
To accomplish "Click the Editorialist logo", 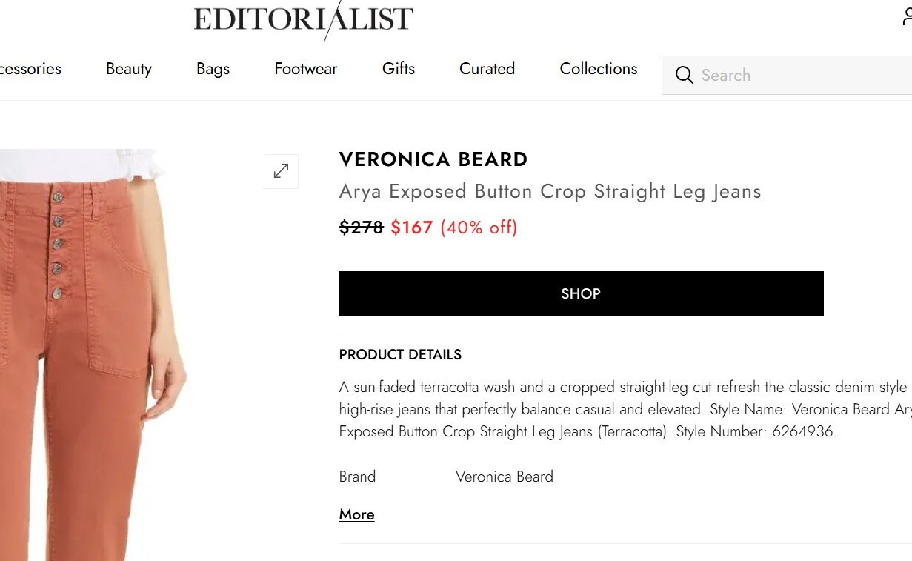I will (303, 19).
